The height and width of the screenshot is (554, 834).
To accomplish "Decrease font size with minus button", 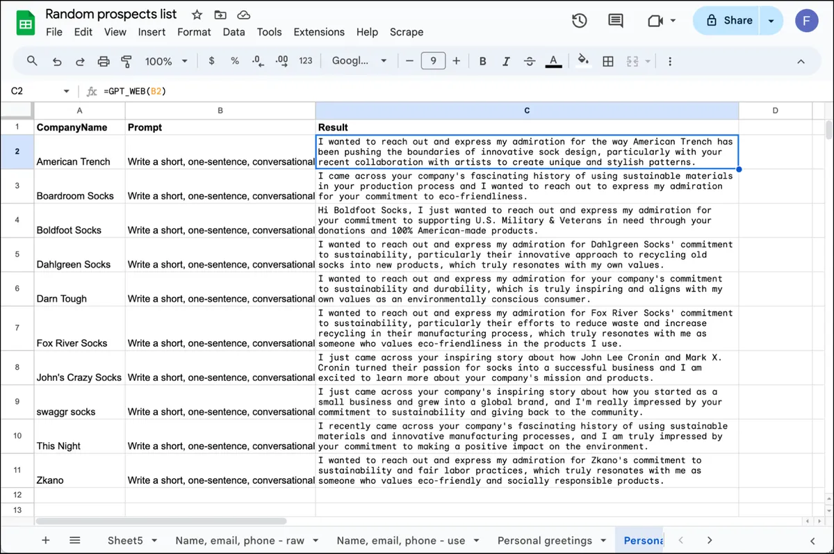I will (x=409, y=61).
